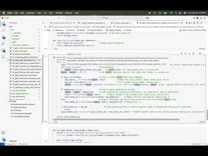Image resolution: width=208 pixels, height=156 pixels.
Task: Add a new Markdown cell
Action: coord(58,30)
